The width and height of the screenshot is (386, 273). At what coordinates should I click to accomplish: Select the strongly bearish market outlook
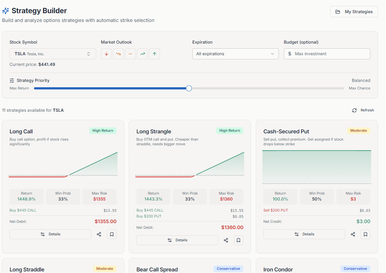106,54
